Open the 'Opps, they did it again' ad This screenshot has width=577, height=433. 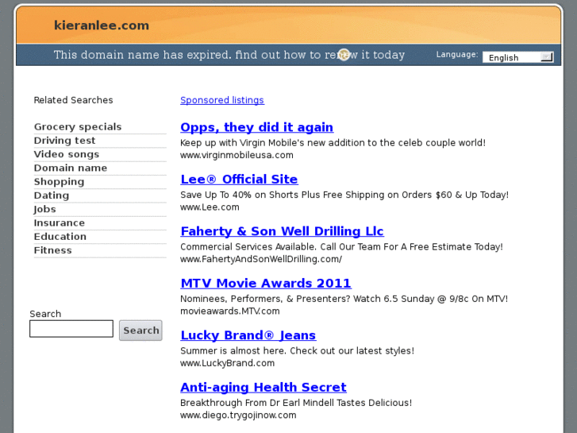[257, 127]
